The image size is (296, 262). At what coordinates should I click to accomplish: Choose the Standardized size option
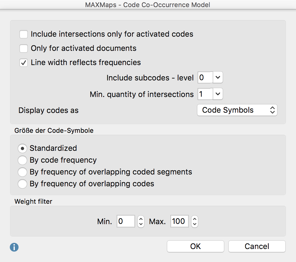pyautogui.click(x=22, y=148)
